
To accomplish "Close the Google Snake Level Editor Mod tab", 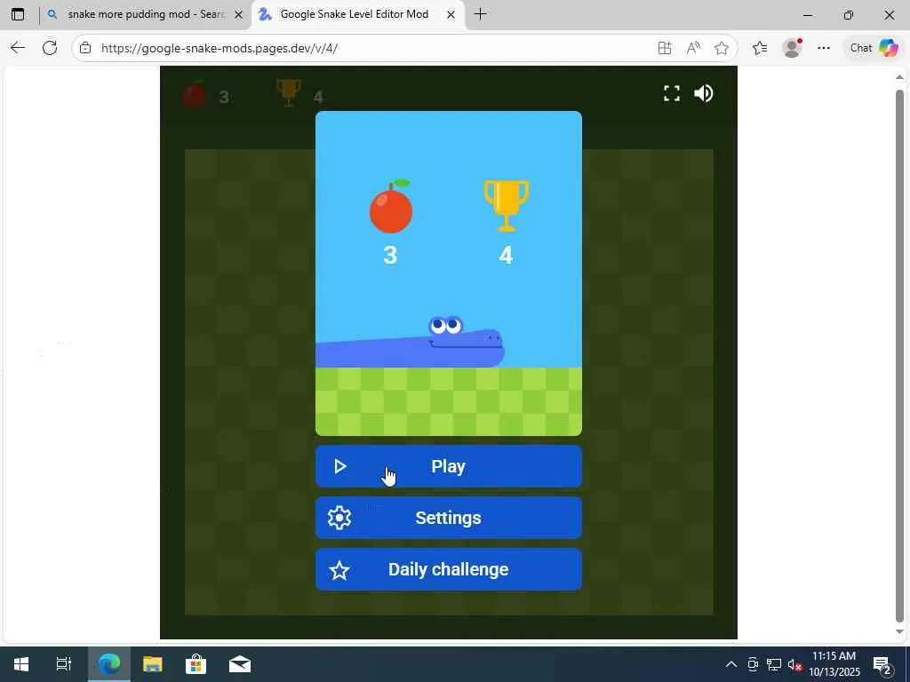I will click(451, 15).
